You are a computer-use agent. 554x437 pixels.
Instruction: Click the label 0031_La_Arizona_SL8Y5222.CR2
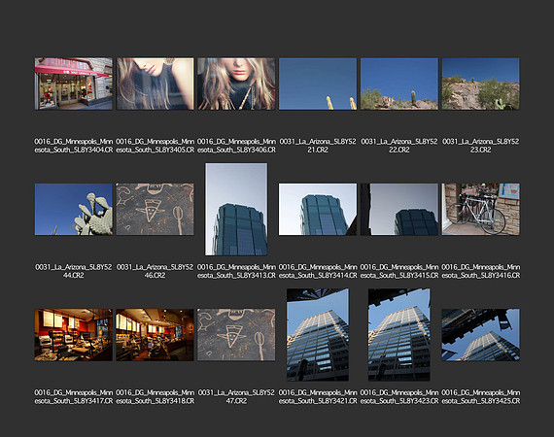(x=399, y=146)
